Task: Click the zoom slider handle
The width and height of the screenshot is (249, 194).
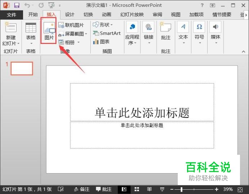Action: (181, 189)
